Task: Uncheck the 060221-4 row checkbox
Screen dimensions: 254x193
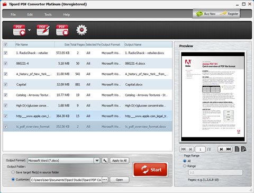Action: point(6,63)
